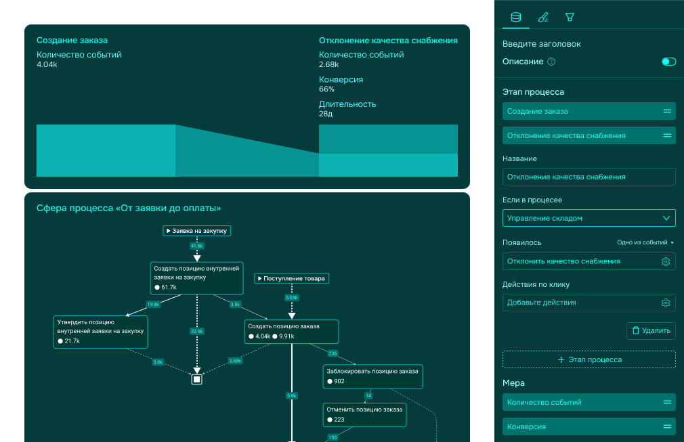The width and height of the screenshot is (684, 442).
Task: Click the help icon next to Описание
Action: (x=551, y=62)
